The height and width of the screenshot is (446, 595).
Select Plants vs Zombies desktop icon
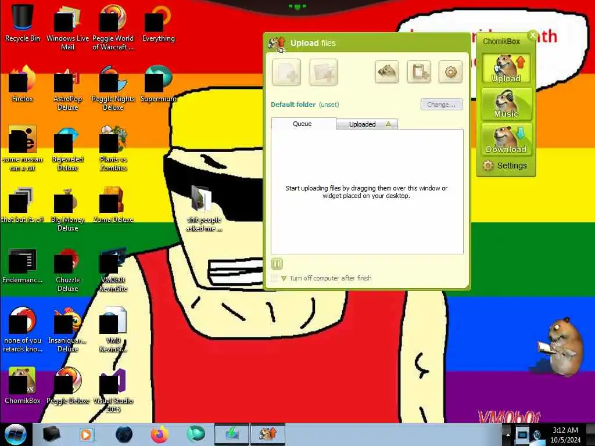113,148
